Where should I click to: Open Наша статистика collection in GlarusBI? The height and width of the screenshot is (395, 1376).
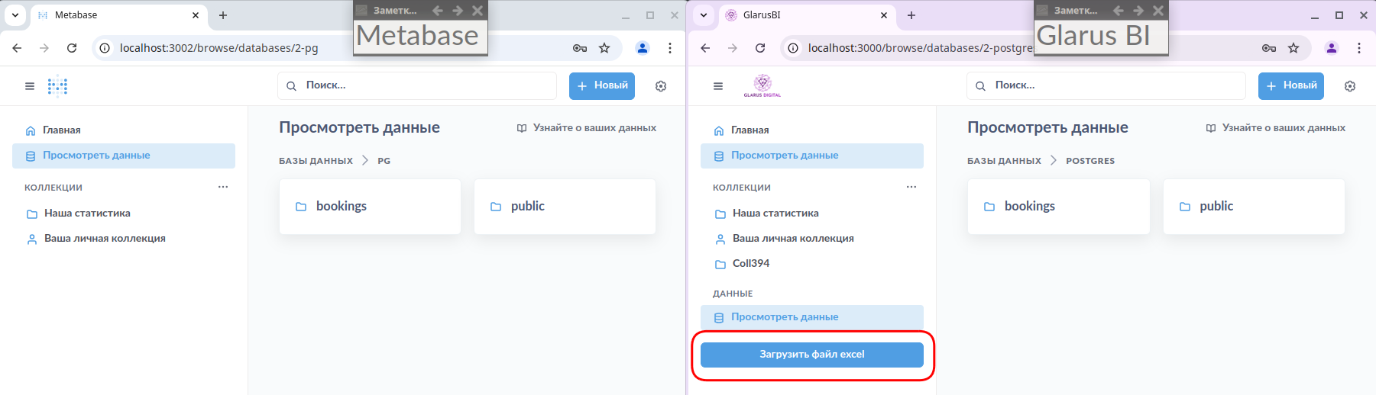[812, 214]
